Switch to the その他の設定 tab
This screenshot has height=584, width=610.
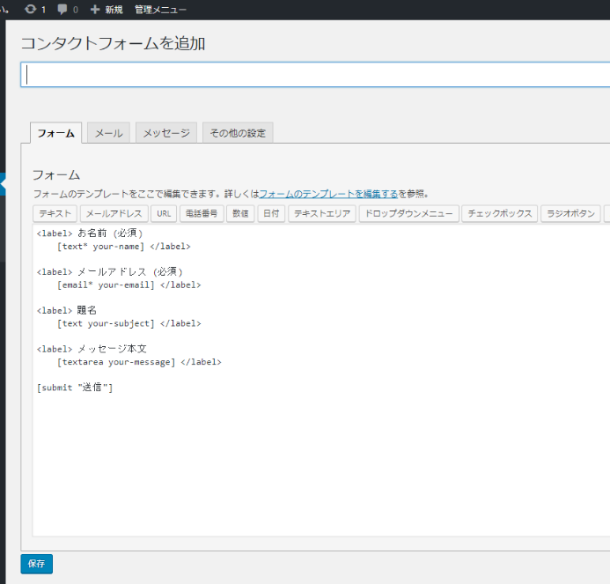(x=238, y=133)
